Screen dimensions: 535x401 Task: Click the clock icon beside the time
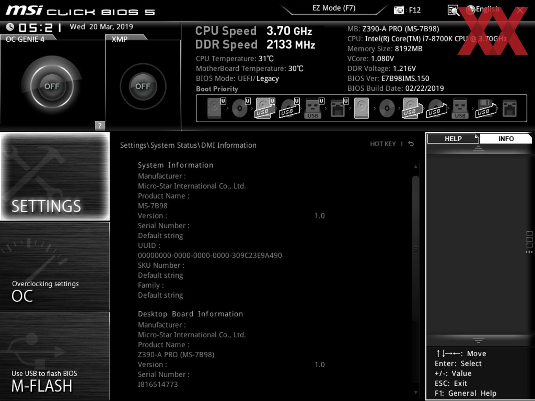click(10, 27)
